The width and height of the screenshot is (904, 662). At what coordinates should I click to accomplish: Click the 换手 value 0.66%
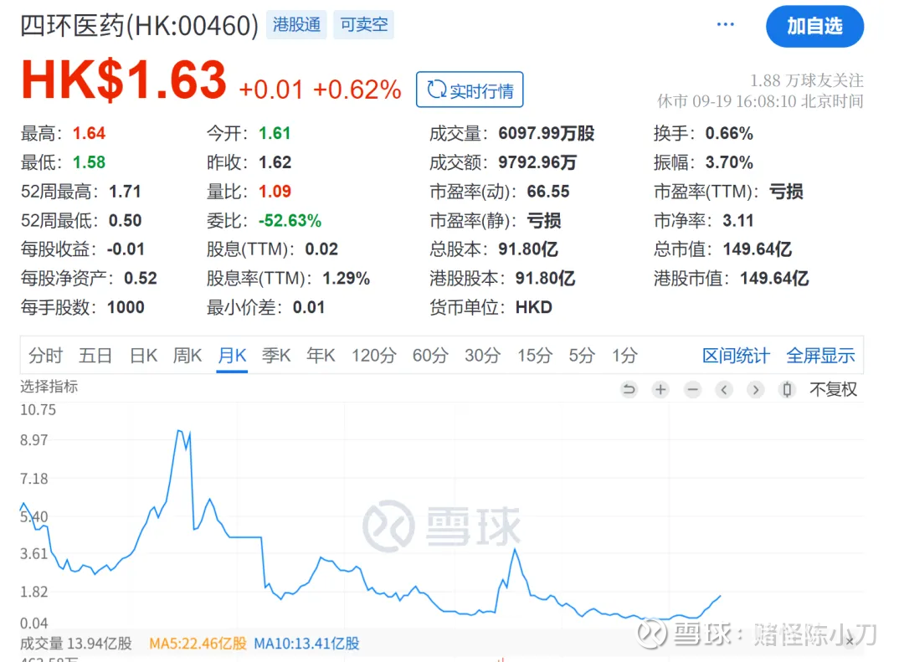point(729,133)
